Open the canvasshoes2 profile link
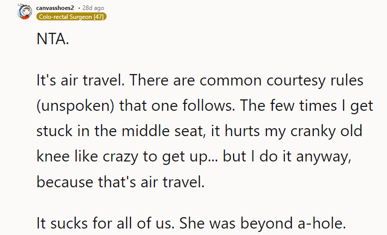Image resolution: width=387 pixels, height=235 pixels. [55, 8]
